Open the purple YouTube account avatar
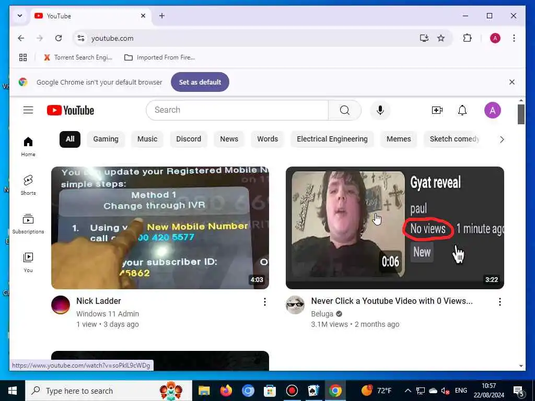The image size is (535, 401). pos(492,110)
